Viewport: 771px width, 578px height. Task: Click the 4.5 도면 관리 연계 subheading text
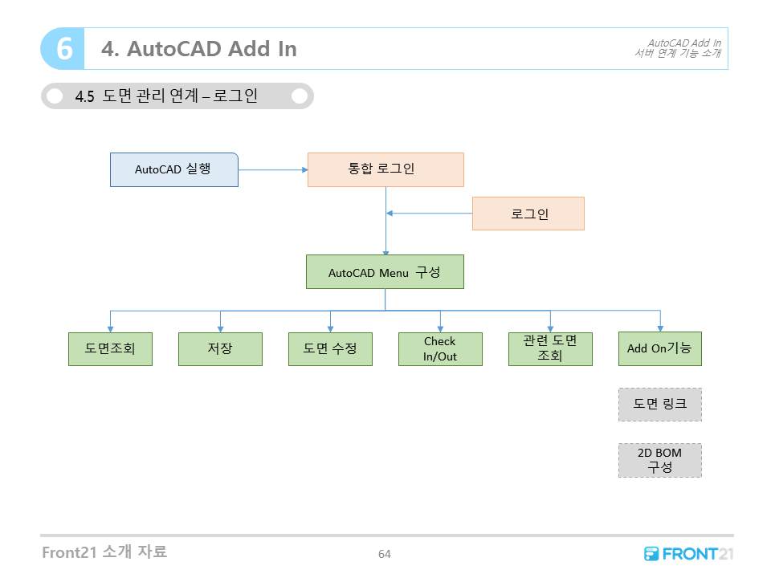(166, 96)
